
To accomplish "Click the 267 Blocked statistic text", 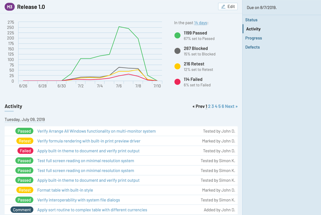I will [196, 48].
